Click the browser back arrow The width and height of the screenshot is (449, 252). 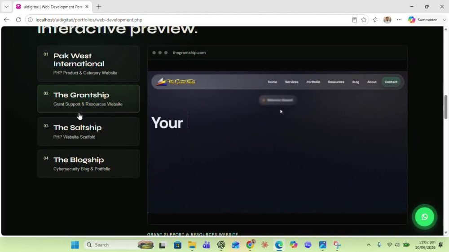pos(7,20)
